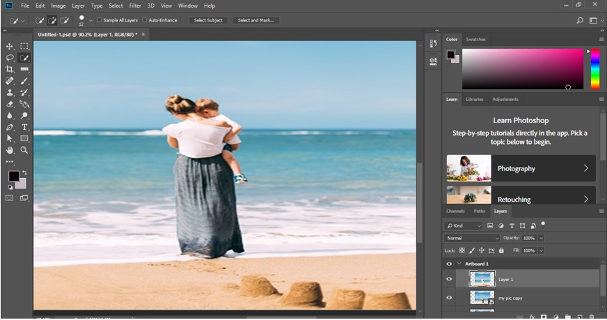The height and width of the screenshot is (320, 607).
Task: Click the lock all layer icon
Action: click(500, 250)
